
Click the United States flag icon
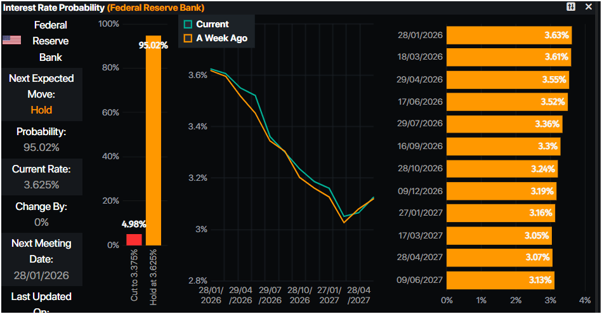[12, 40]
